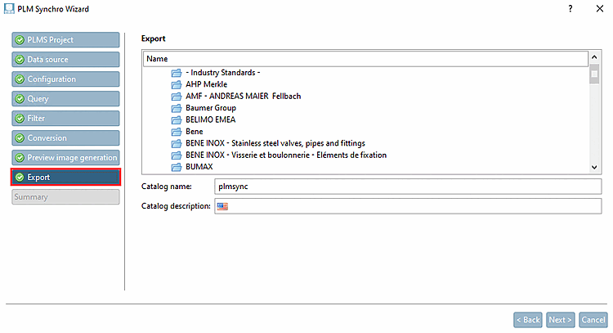613x333 pixels.
Task: Click the Catalog description input field
Action: pyautogui.click(x=408, y=206)
